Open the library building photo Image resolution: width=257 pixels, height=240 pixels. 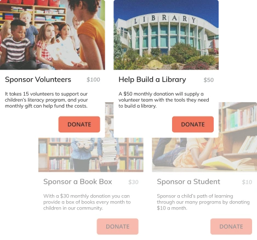(x=166, y=35)
